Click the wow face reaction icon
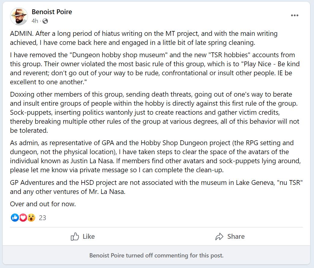 (x=31, y=218)
